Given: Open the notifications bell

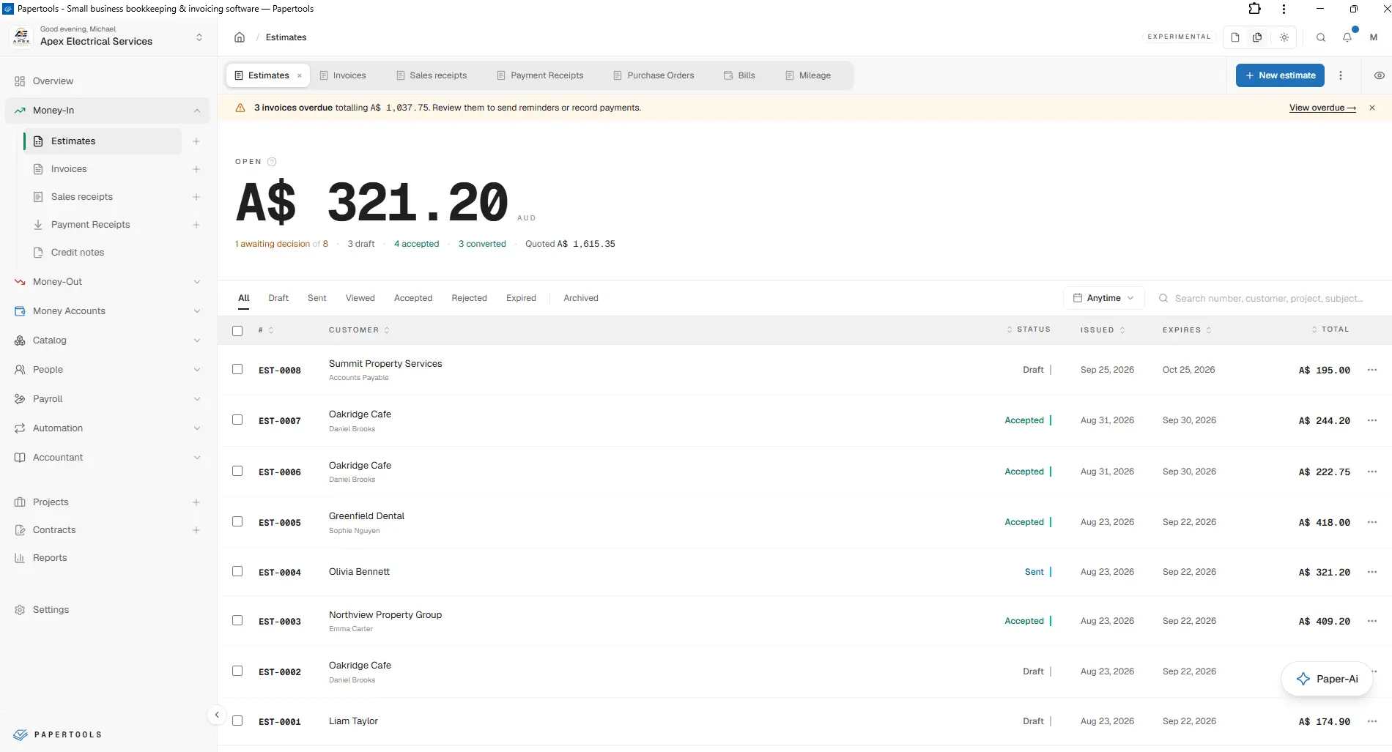Looking at the screenshot, I should tap(1347, 37).
